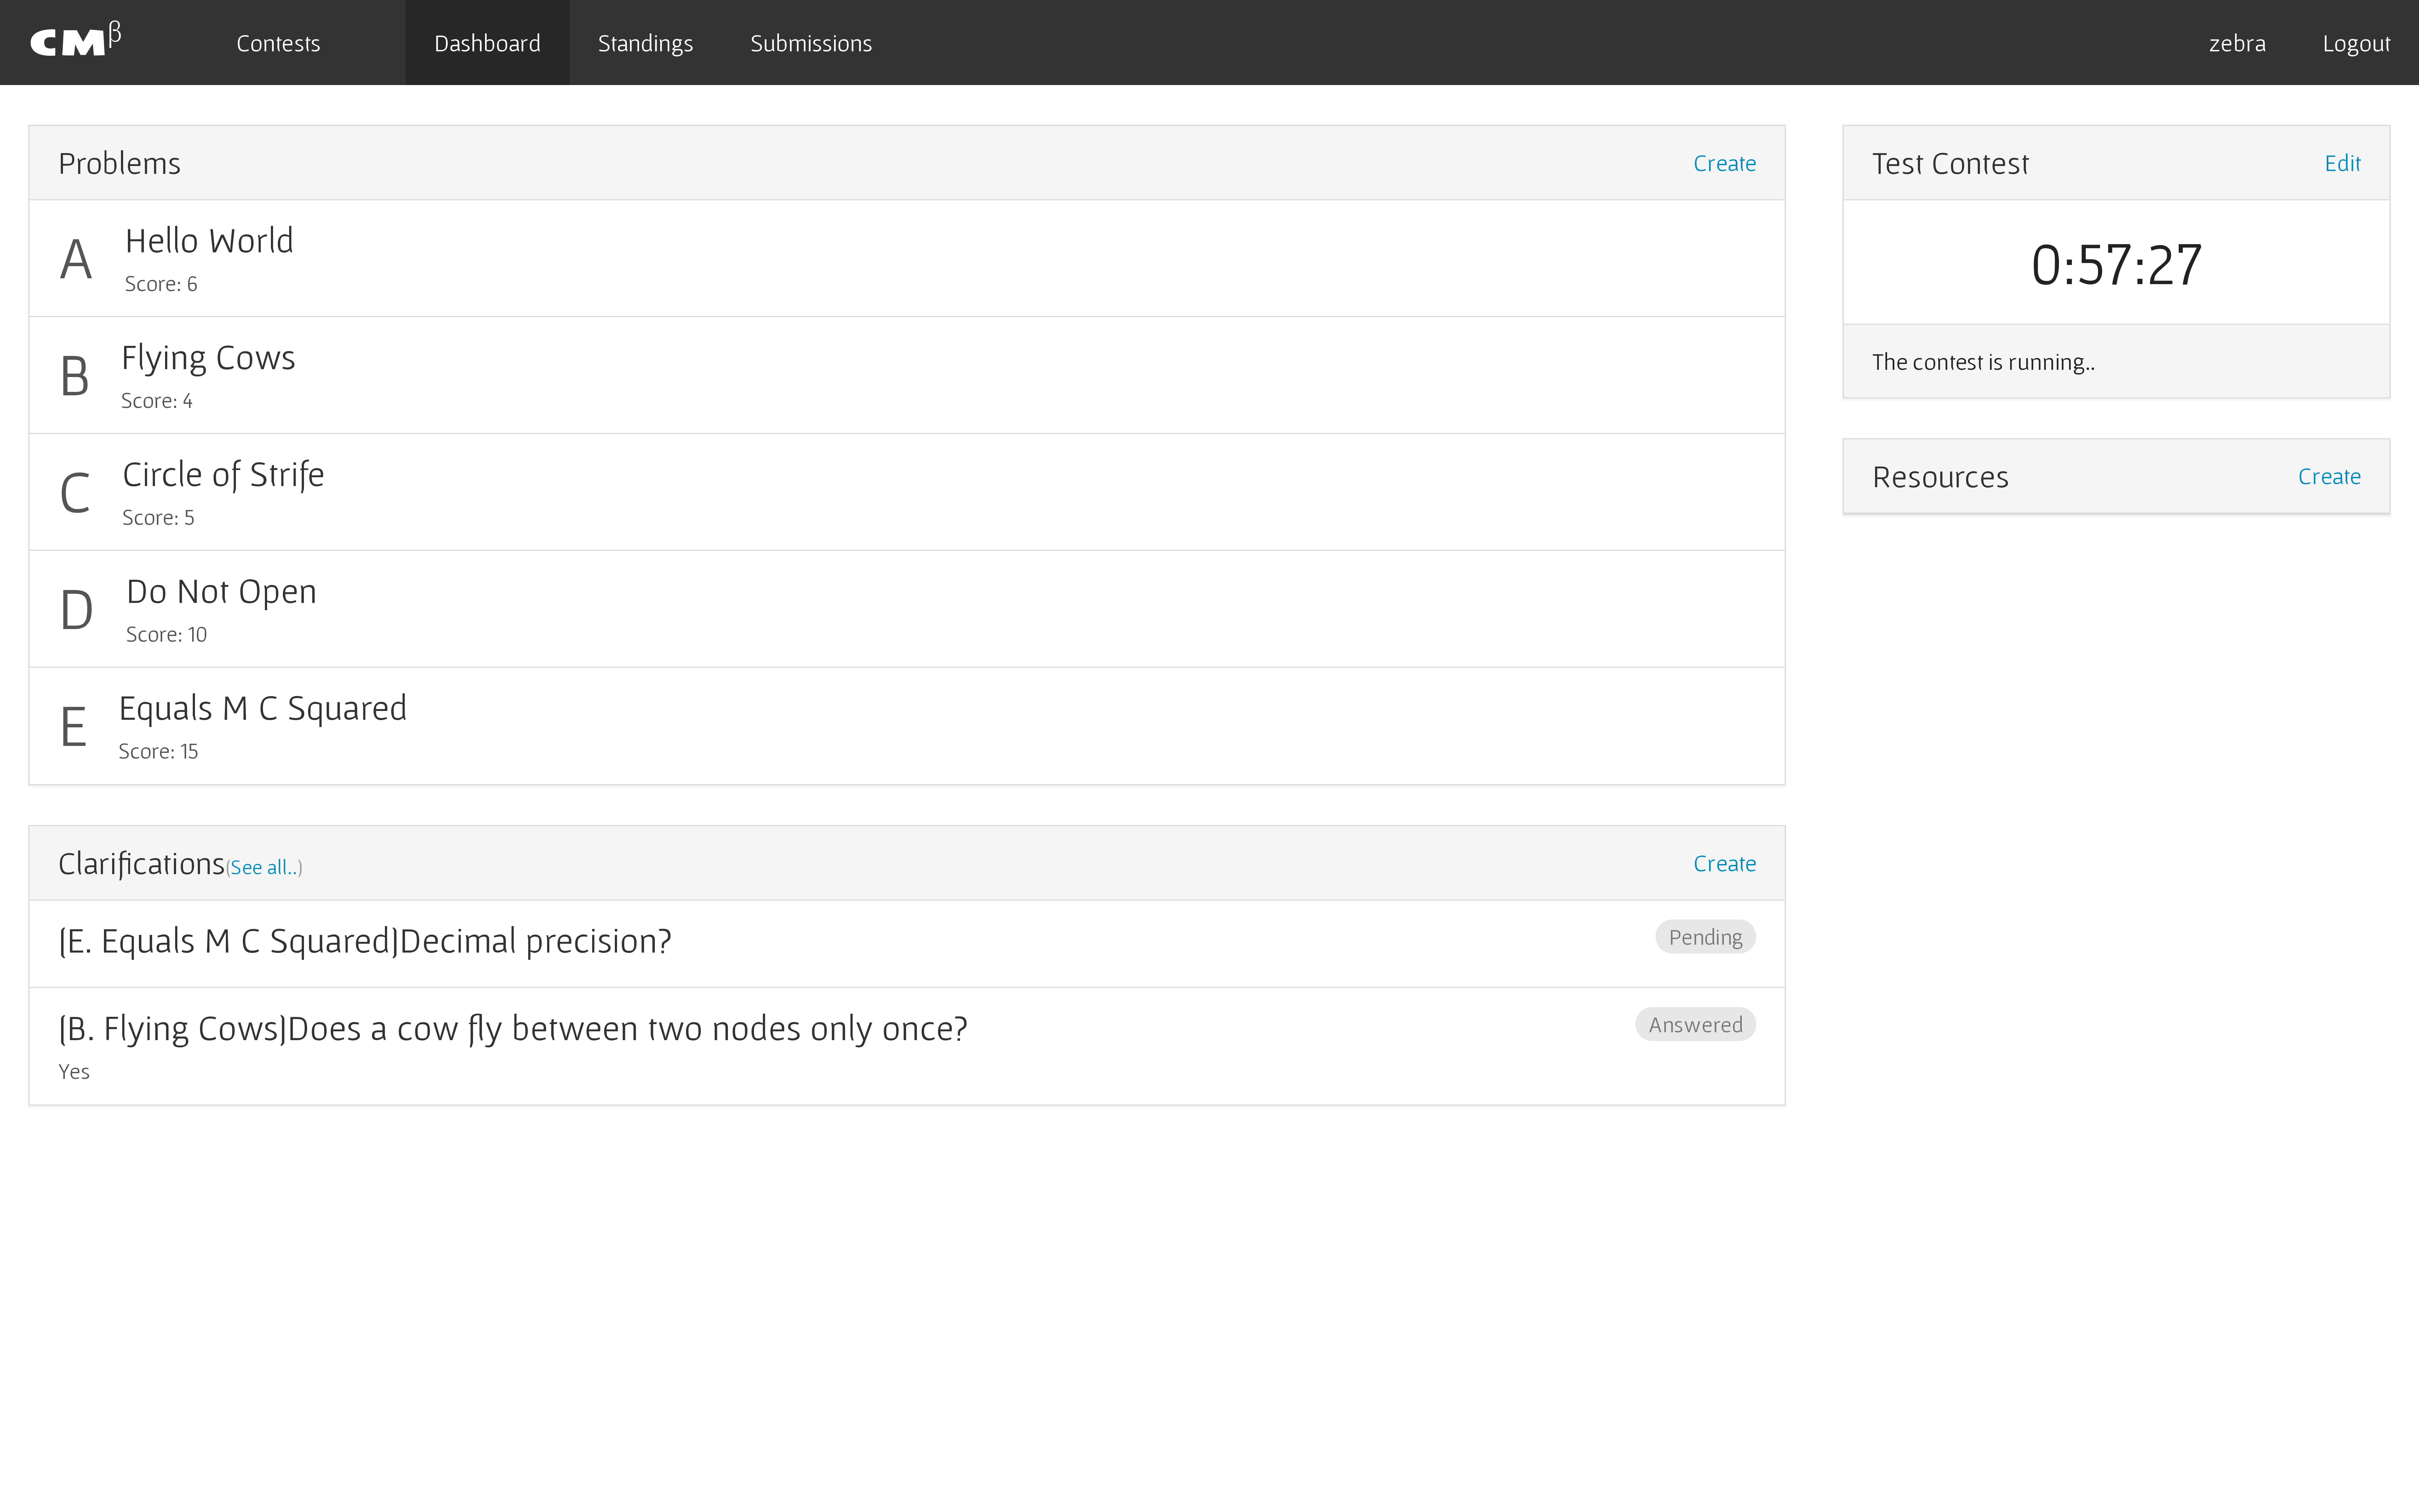Open the Decimal precision clarification

click(x=365, y=941)
